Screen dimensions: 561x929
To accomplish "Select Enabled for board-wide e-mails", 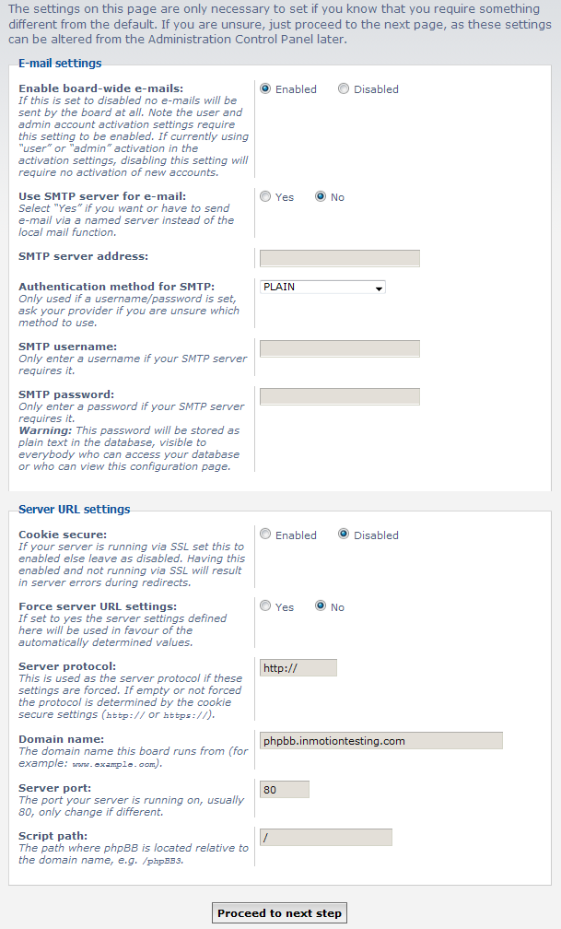I will 266,89.
